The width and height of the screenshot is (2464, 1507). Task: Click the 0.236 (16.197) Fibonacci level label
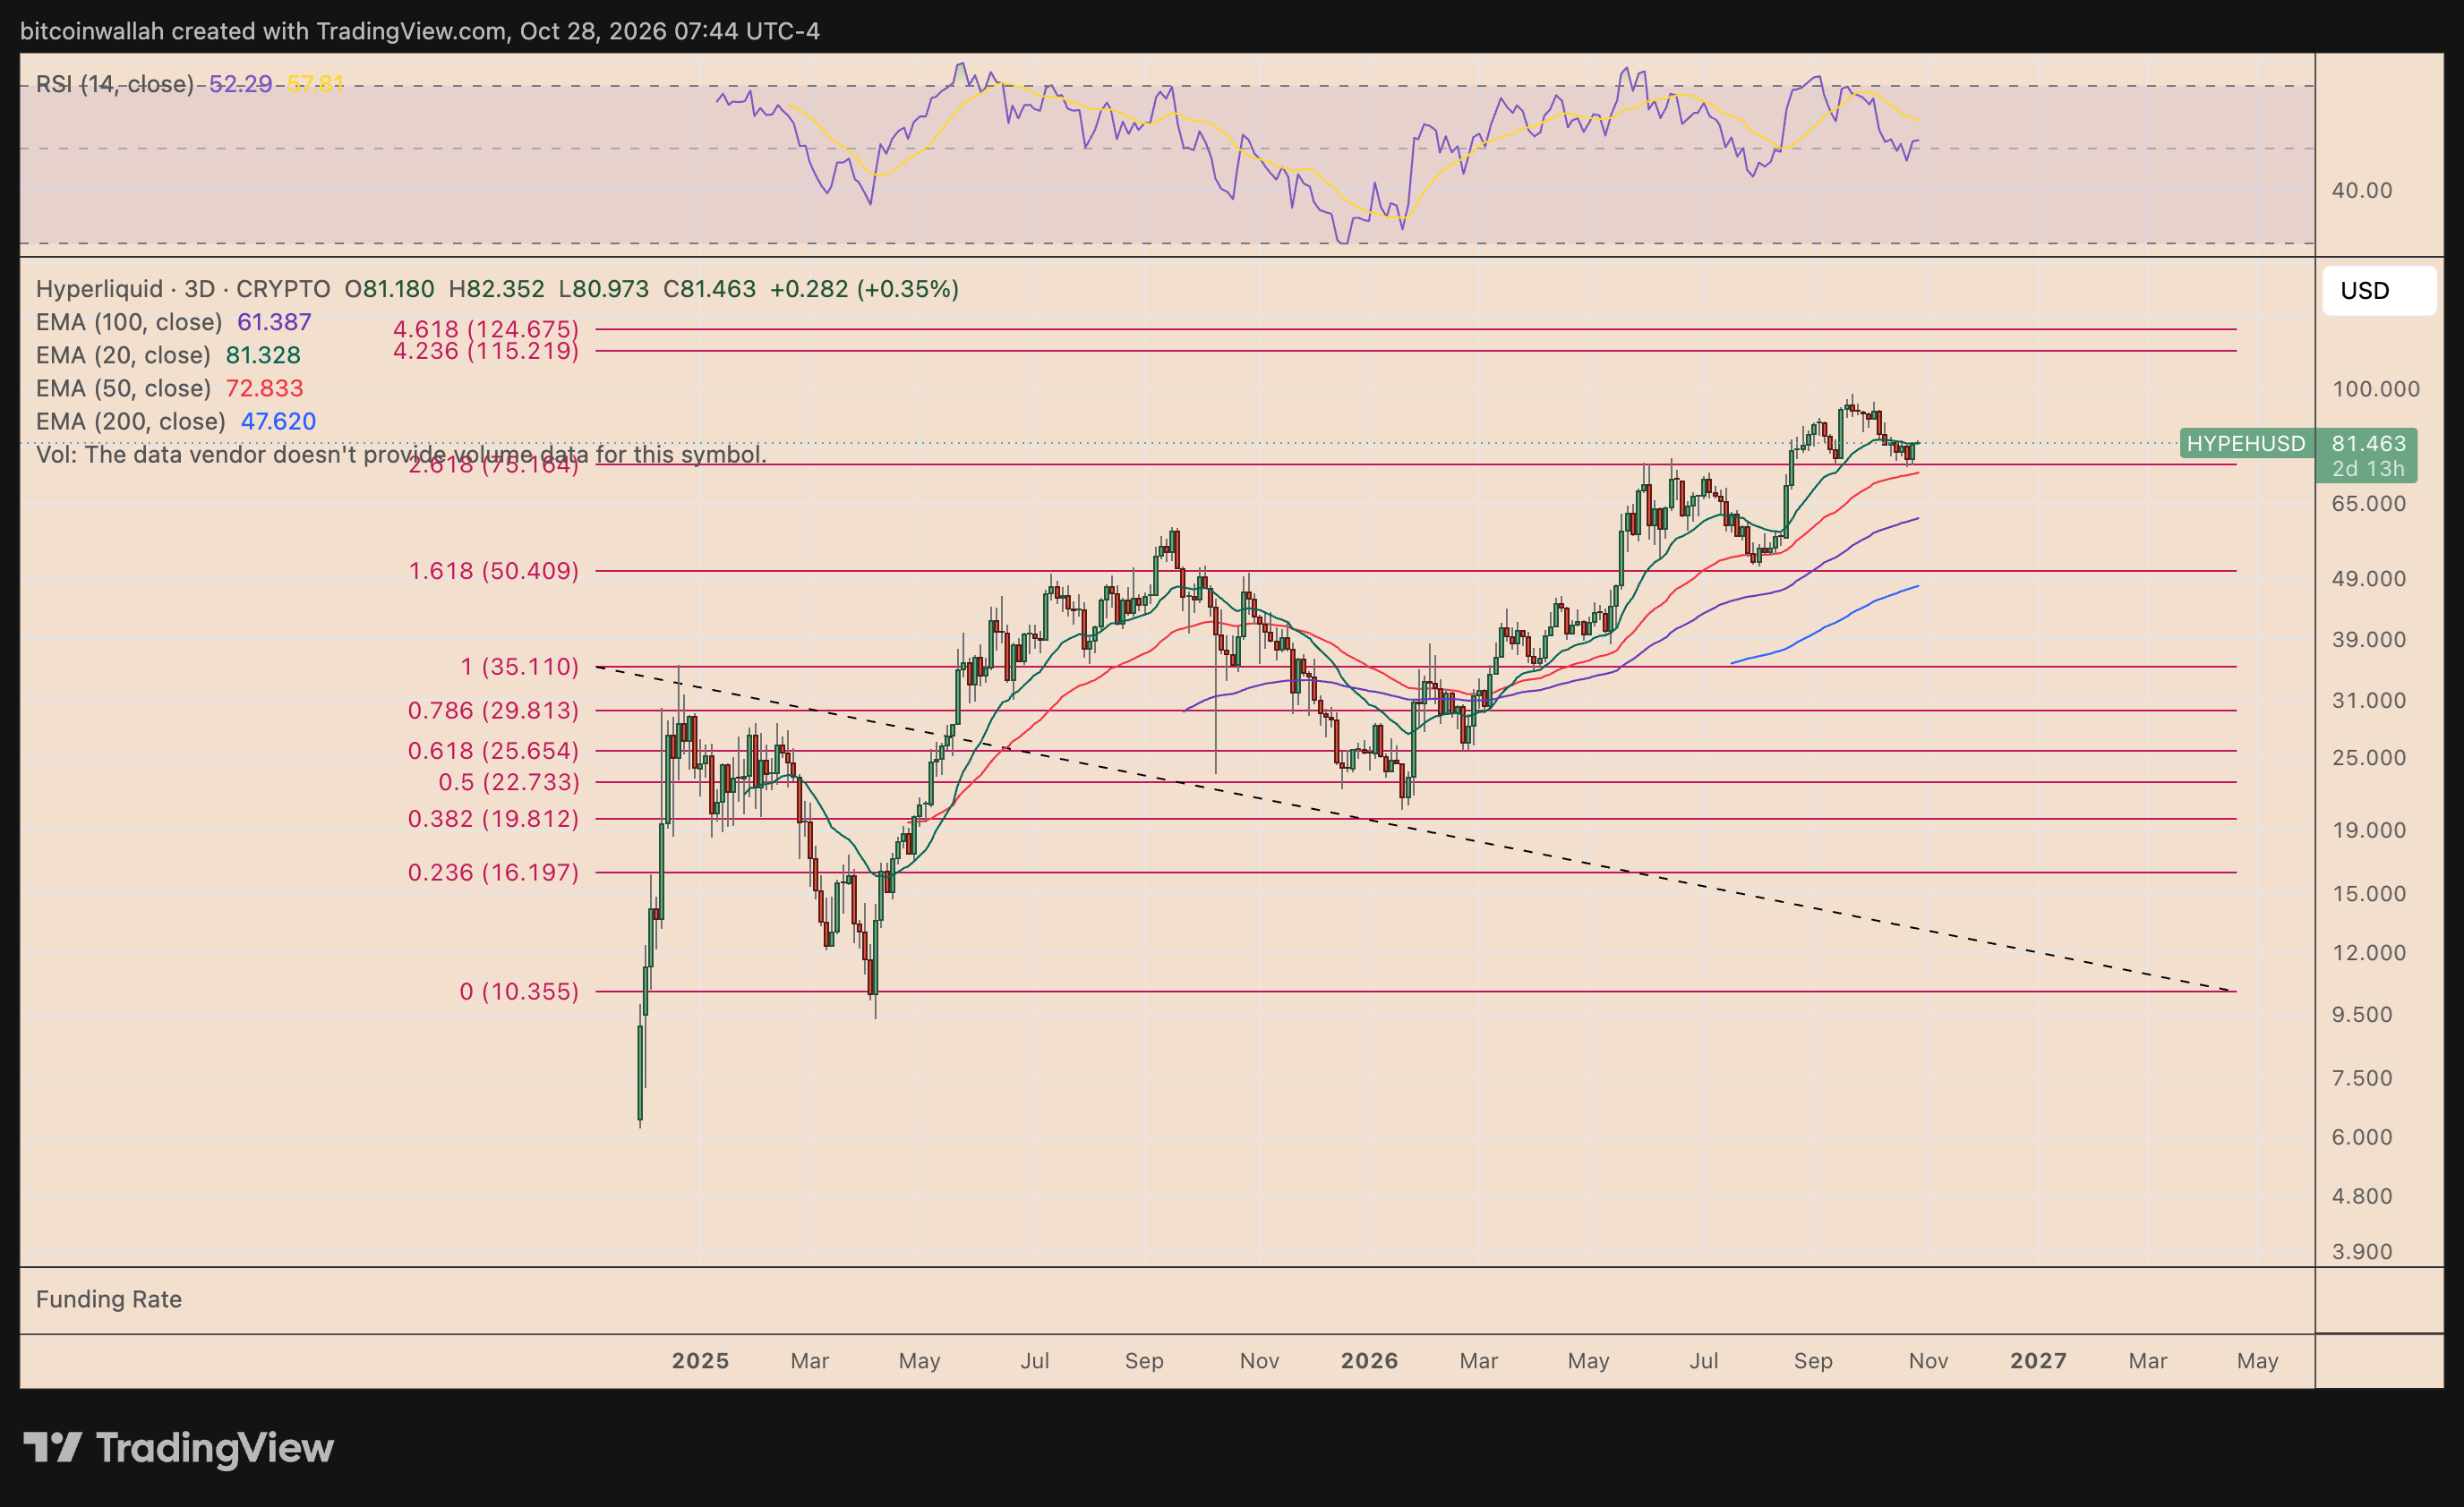pos(493,873)
